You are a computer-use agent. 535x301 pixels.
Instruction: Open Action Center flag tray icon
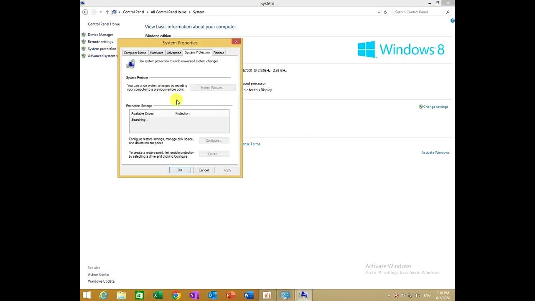click(403, 296)
